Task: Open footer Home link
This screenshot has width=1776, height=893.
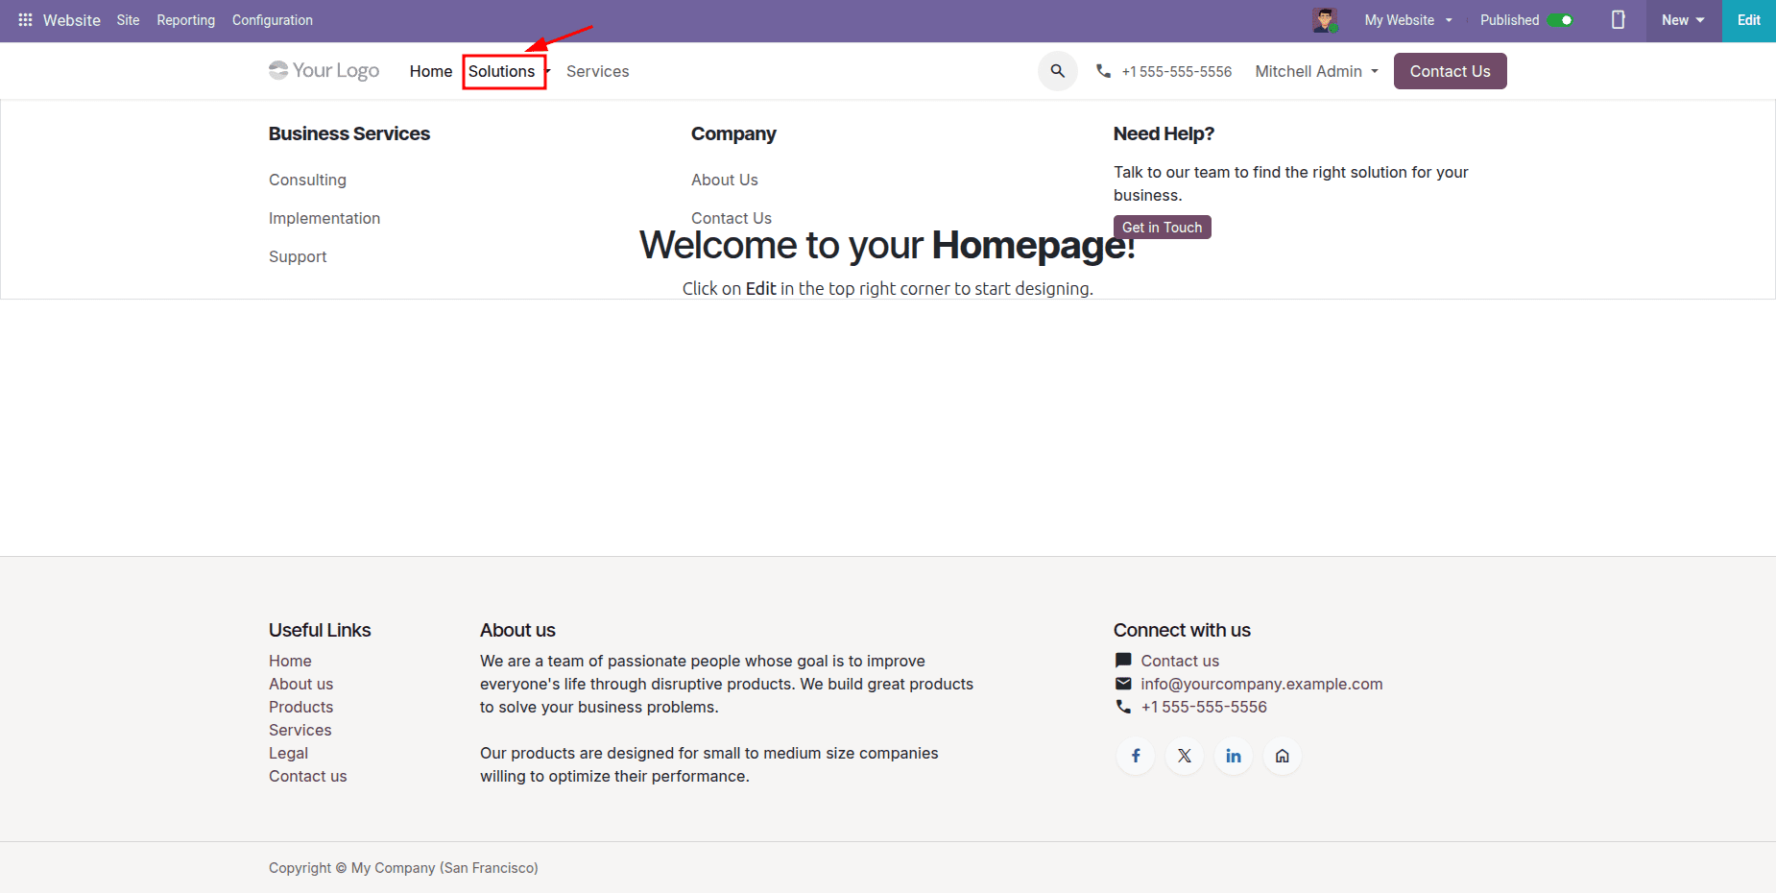Action: 290,661
